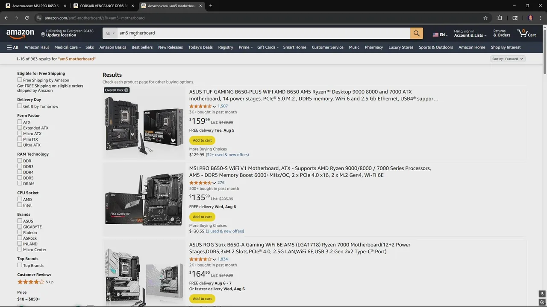Open Account & Lists dropdown
This screenshot has height=307, width=547.
470,33
